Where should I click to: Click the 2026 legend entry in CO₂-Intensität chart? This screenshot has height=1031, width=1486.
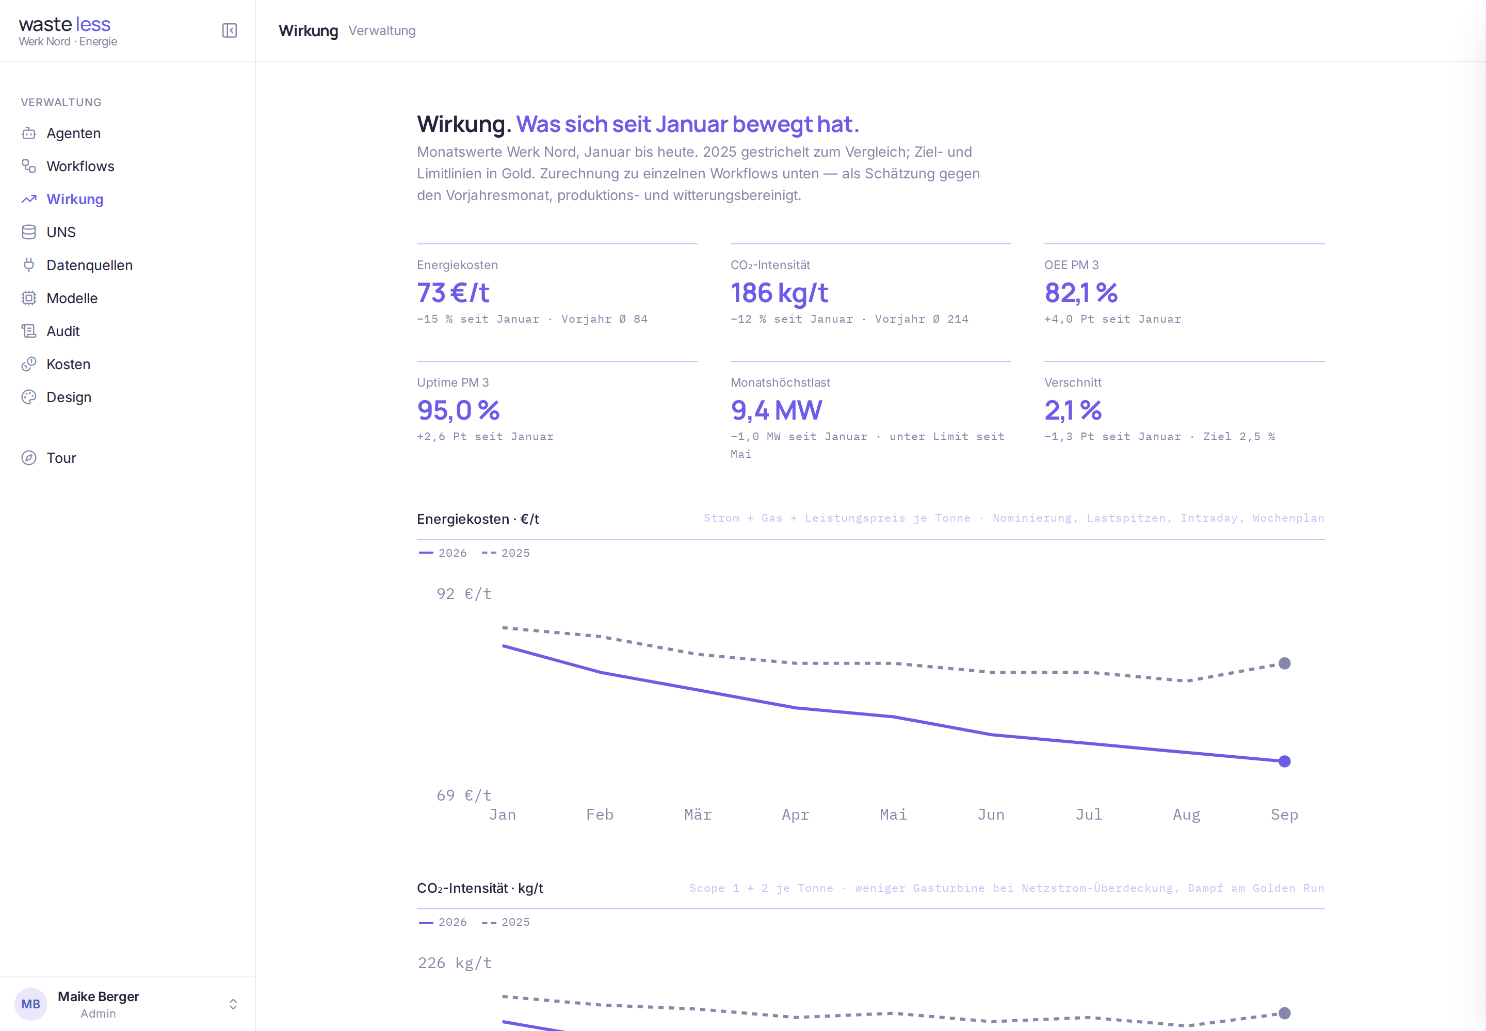click(x=442, y=922)
